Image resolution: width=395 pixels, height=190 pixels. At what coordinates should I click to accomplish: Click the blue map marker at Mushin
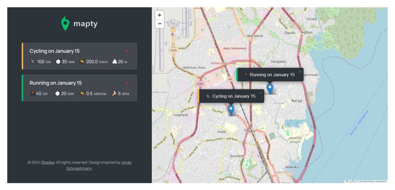click(x=231, y=110)
